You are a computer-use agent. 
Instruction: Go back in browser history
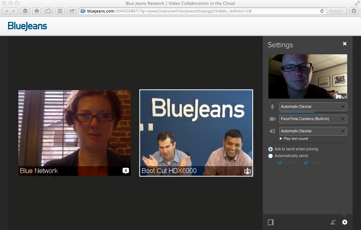[x=6, y=11]
